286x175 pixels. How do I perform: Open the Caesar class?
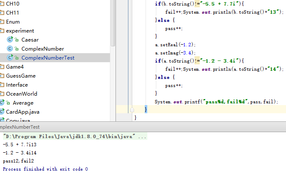(x=30, y=40)
